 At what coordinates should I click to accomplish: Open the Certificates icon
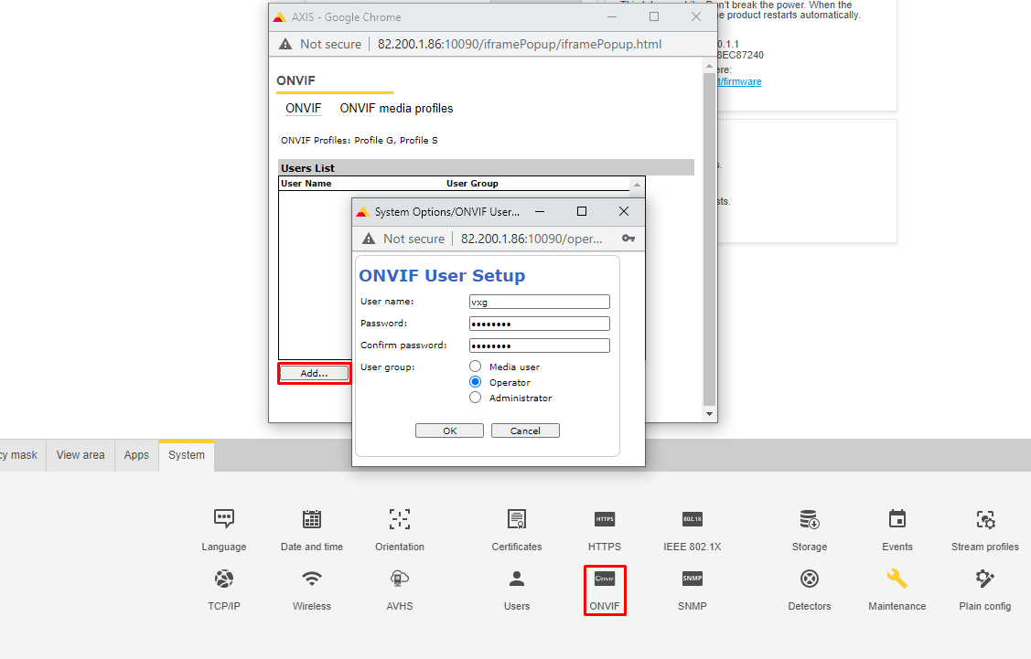(x=517, y=520)
